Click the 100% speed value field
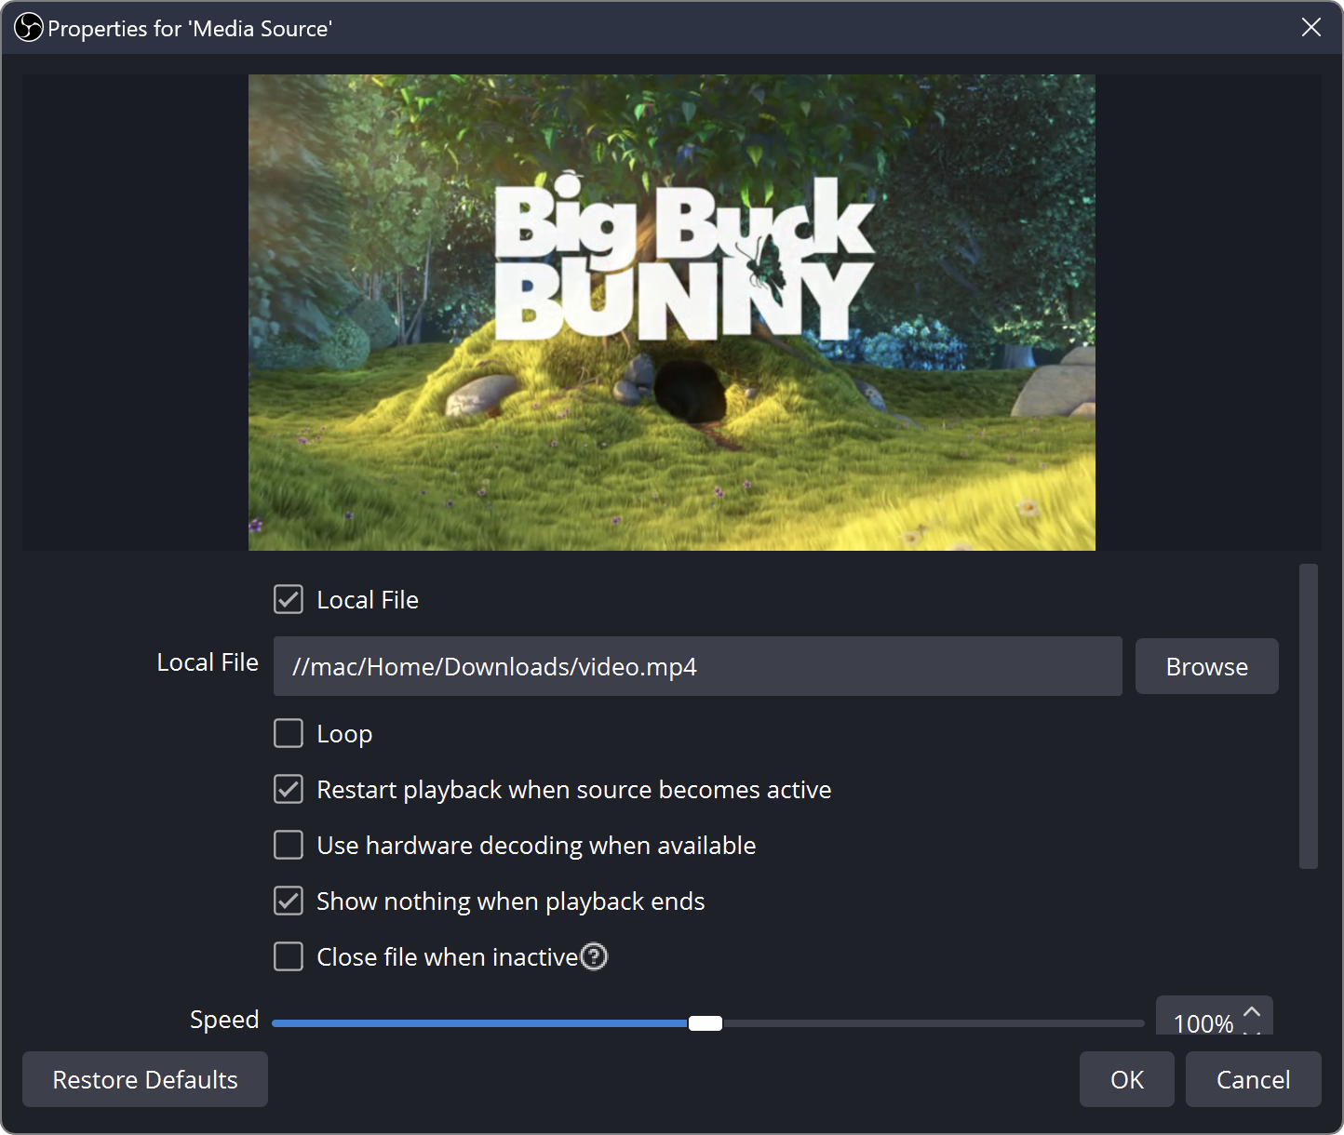 (x=1201, y=1022)
